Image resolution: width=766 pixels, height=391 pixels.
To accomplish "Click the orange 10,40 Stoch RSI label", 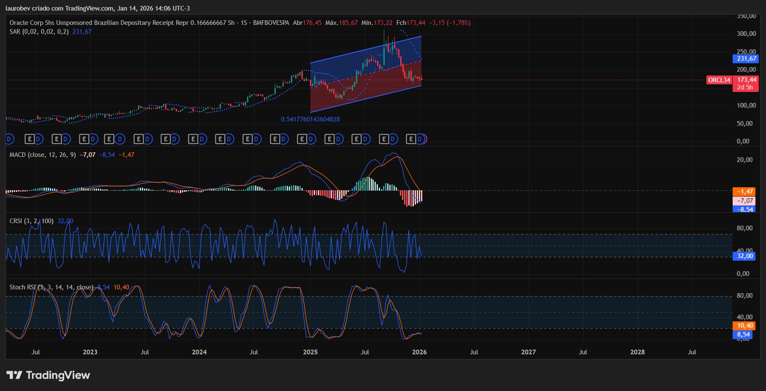I will point(745,326).
